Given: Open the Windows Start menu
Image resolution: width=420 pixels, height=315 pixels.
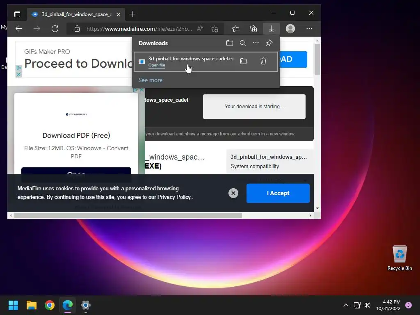Looking at the screenshot, I should pos(13,305).
